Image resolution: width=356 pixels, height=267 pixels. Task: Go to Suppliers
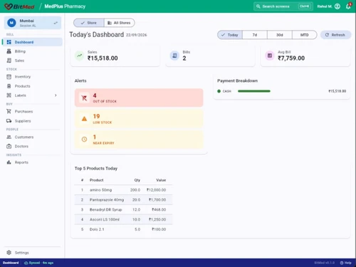(x=33, y=121)
